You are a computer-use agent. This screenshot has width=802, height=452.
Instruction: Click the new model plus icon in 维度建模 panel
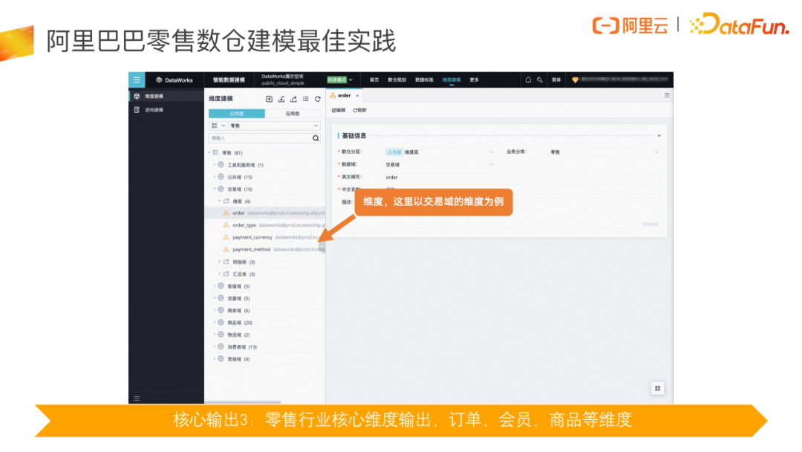click(269, 98)
